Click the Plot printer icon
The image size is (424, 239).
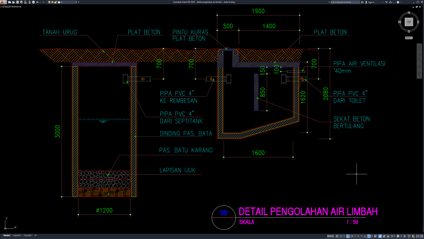click(33, 2)
